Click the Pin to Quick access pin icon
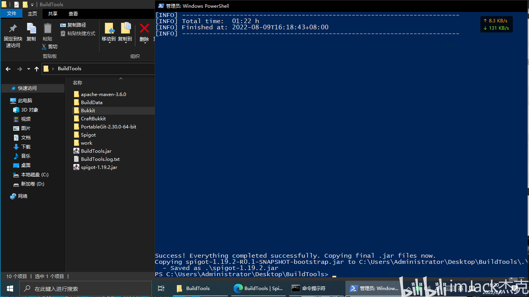This screenshot has width=529, height=297. (13, 28)
